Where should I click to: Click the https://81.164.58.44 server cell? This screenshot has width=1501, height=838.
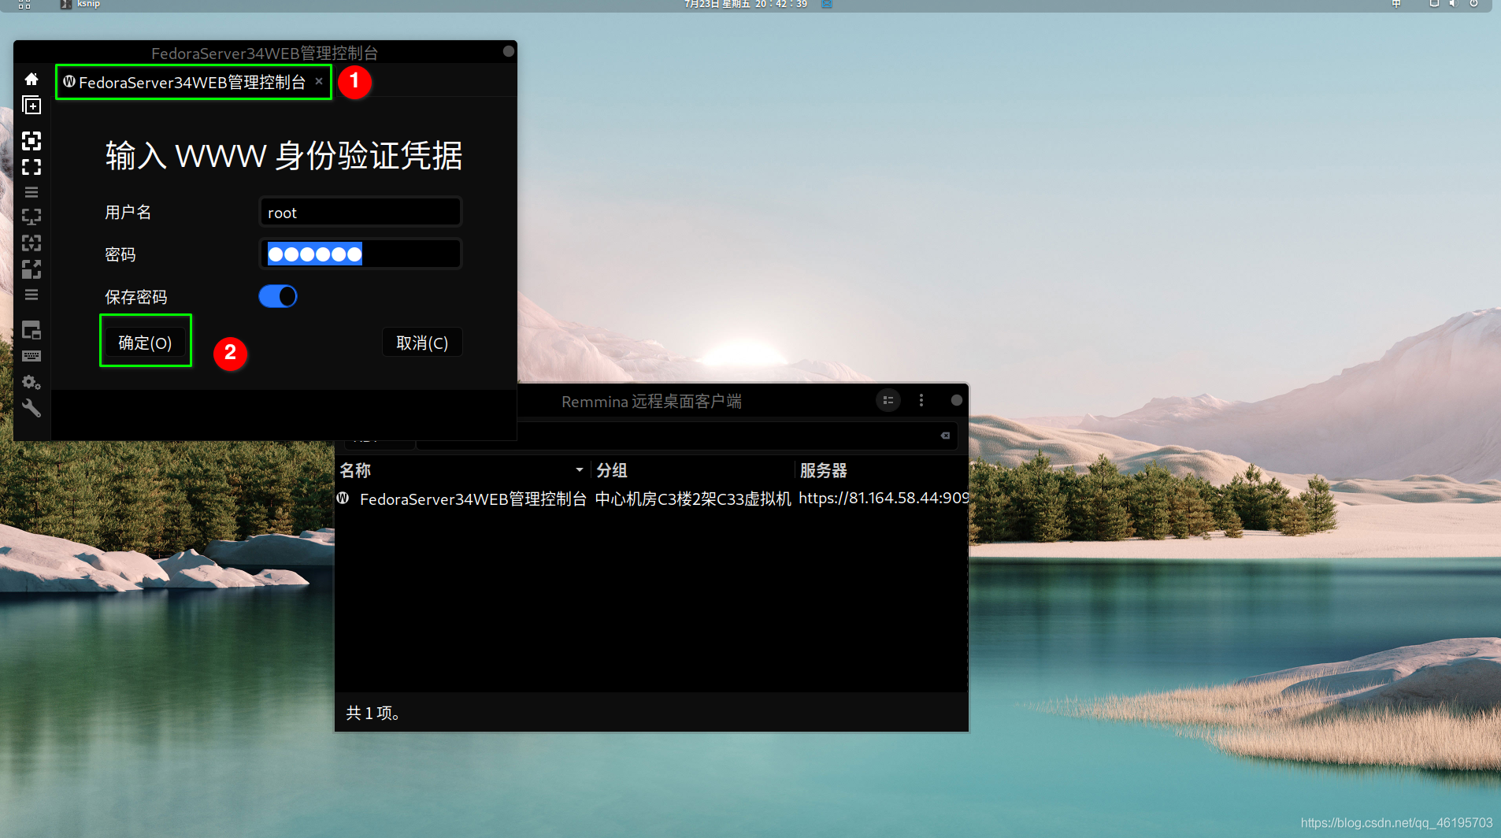pos(883,499)
